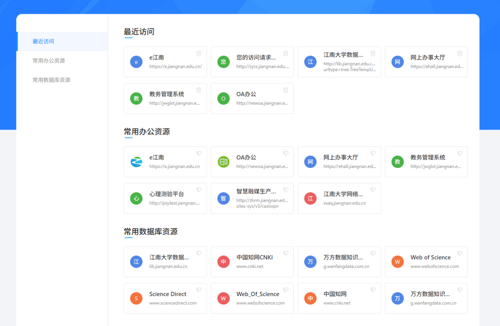Favorite the 心理测验平台 resource
Viewport: 500px width, 326px height.
[199, 190]
